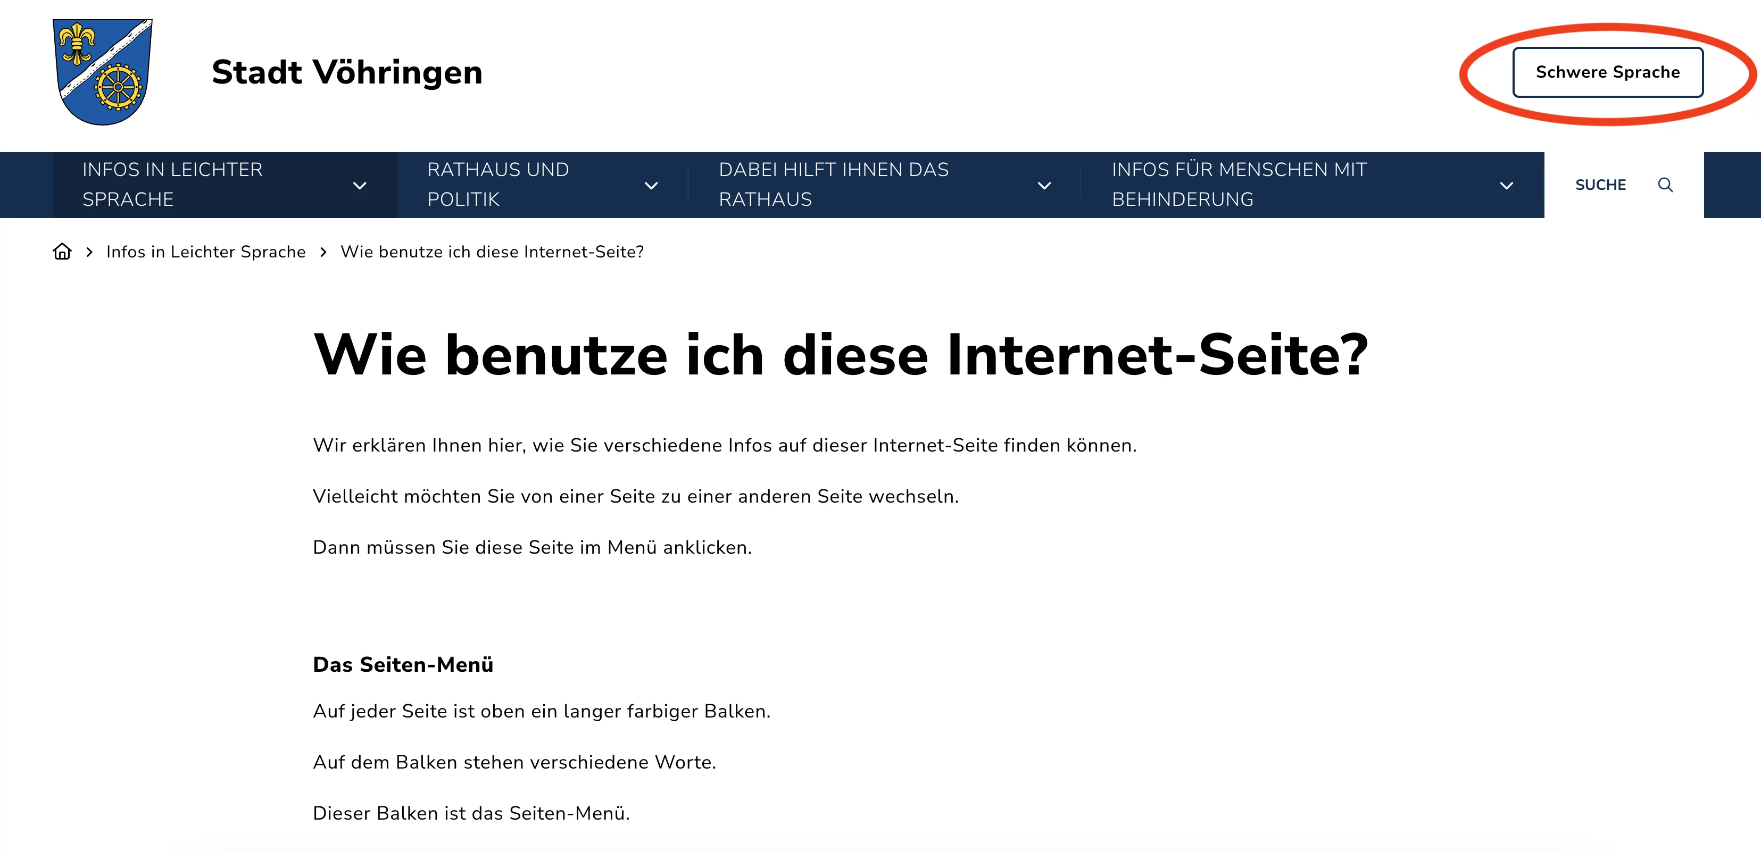Click the 'Das Seiten-Menü' subheading
Image resolution: width=1761 pixels, height=851 pixels.
(x=403, y=664)
